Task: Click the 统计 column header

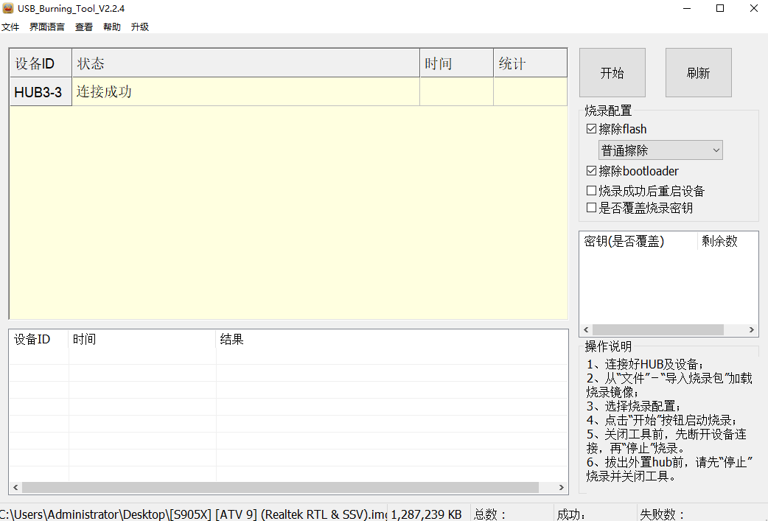Action: point(530,63)
